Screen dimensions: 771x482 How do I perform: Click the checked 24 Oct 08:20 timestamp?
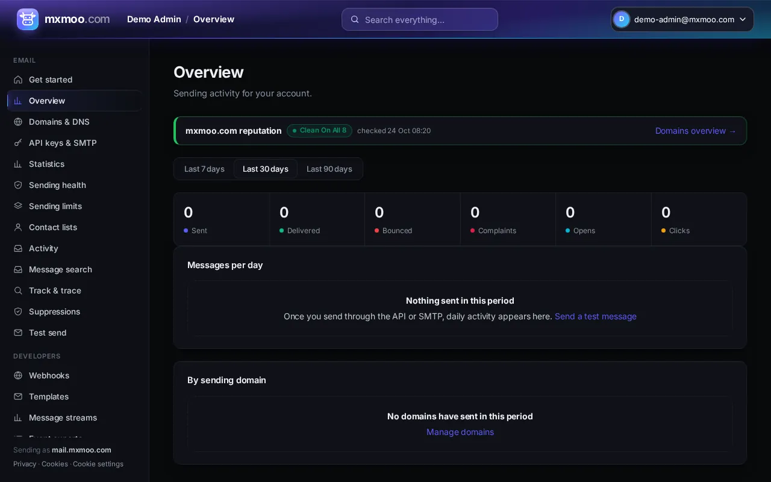tap(394, 131)
